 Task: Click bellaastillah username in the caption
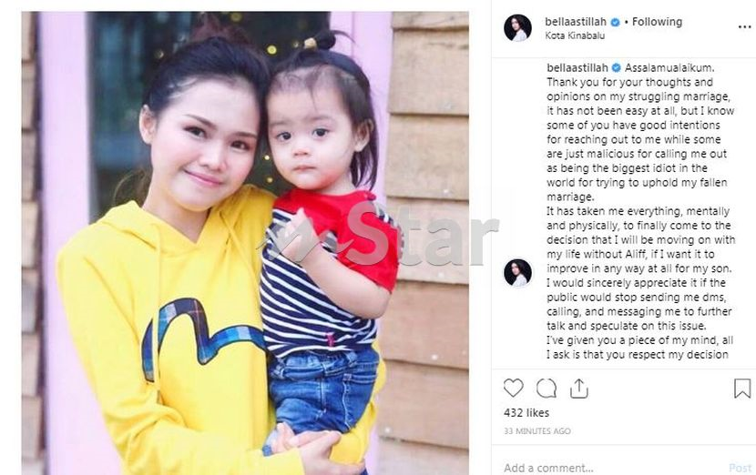tap(577, 68)
